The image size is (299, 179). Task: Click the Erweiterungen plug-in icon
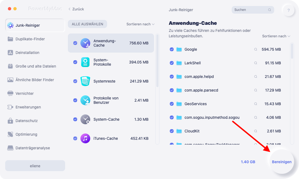10,107
